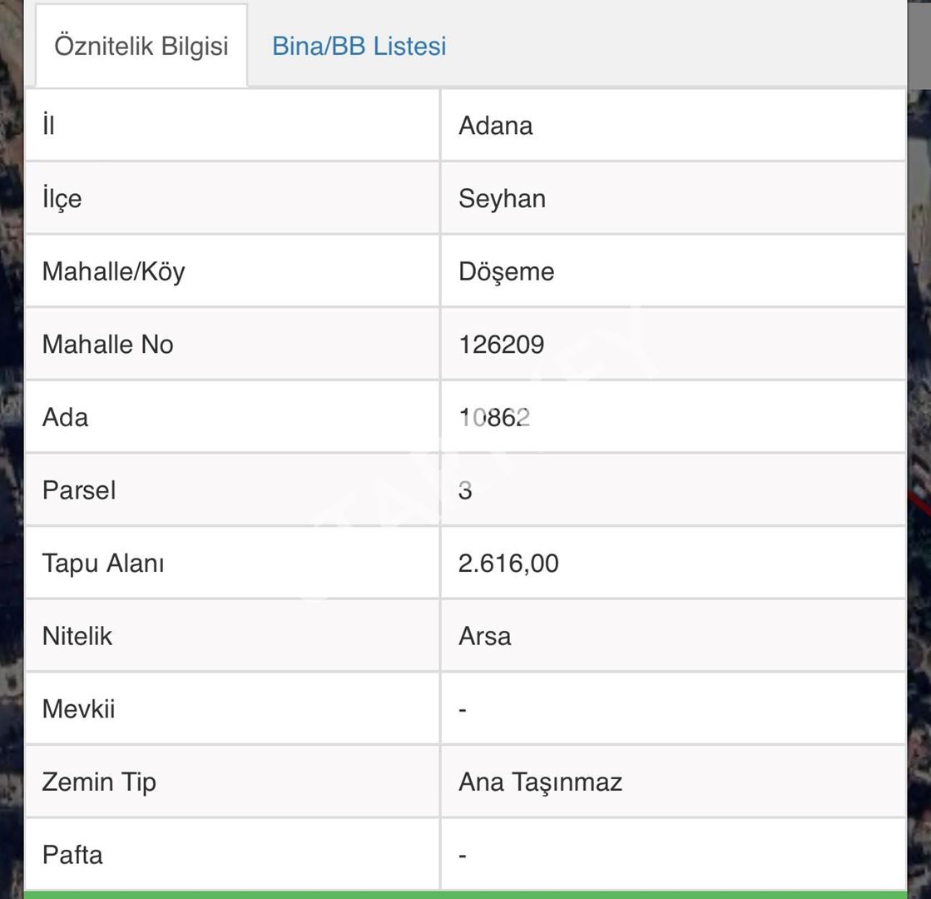Select the Öznitelik Bilgisi tab
This screenshot has height=899, width=931.
tap(141, 46)
